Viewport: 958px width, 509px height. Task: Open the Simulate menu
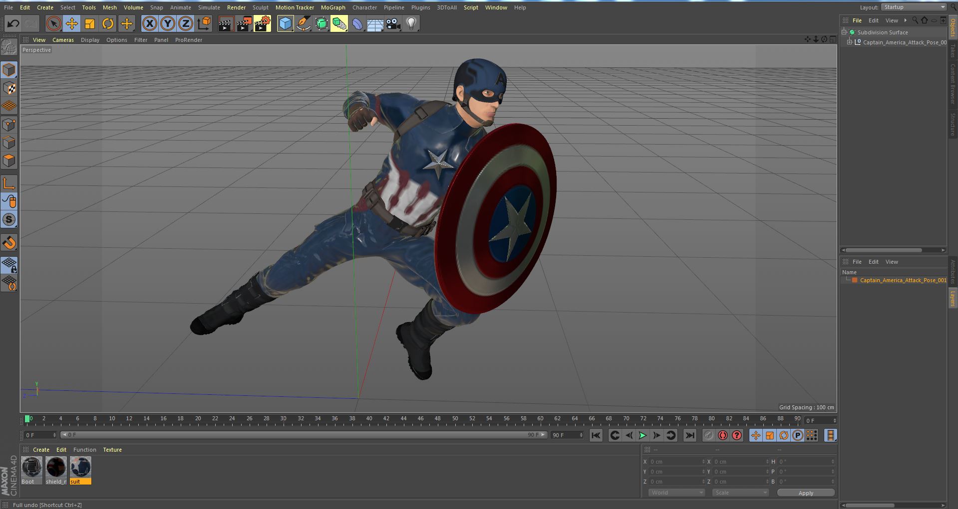tap(209, 7)
